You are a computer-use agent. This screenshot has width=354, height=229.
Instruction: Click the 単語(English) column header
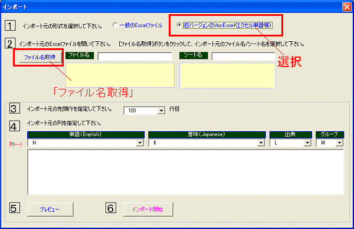(86, 135)
